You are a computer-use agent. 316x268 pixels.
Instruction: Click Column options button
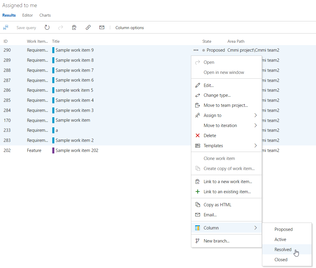point(129,28)
